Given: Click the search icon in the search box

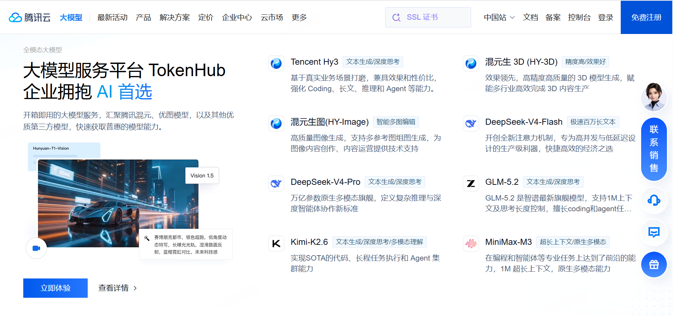Looking at the screenshot, I should (396, 17).
